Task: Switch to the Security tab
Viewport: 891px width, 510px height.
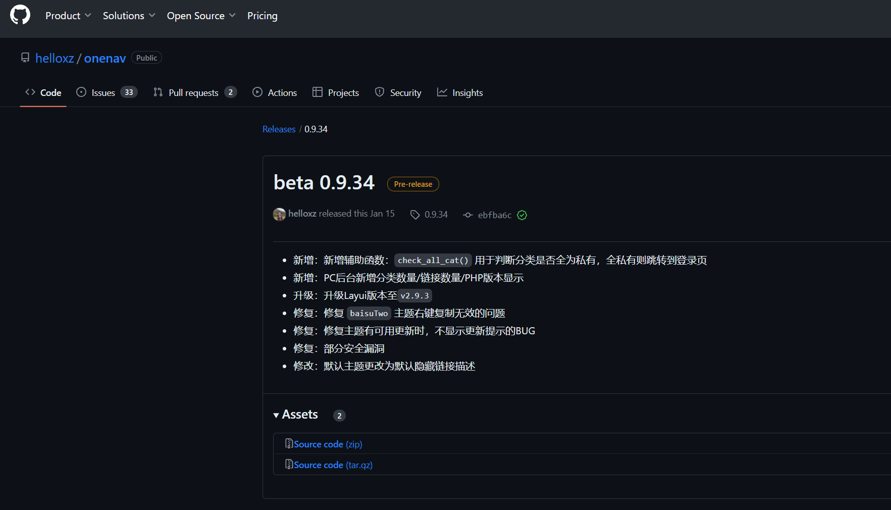Action: coord(398,92)
